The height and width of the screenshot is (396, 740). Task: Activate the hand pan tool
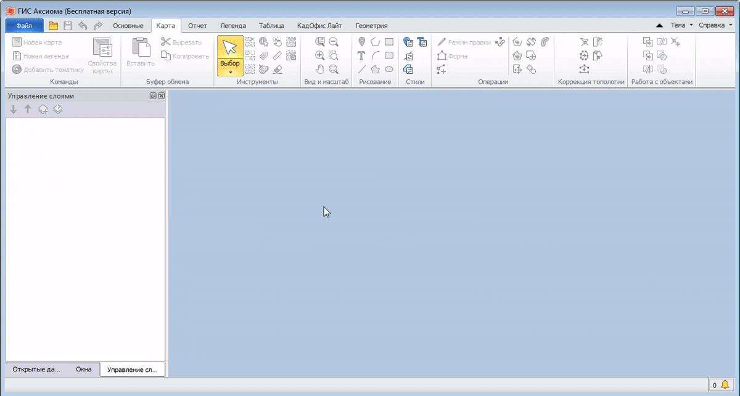pyautogui.click(x=319, y=69)
